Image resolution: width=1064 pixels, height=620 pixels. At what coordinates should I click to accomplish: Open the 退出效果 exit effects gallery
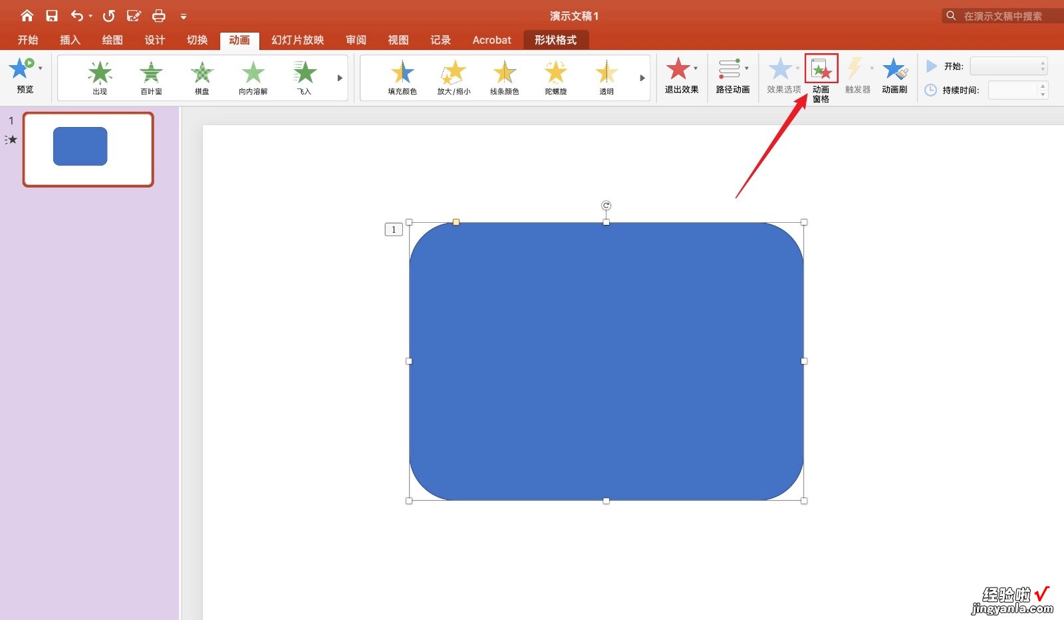[x=682, y=75]
